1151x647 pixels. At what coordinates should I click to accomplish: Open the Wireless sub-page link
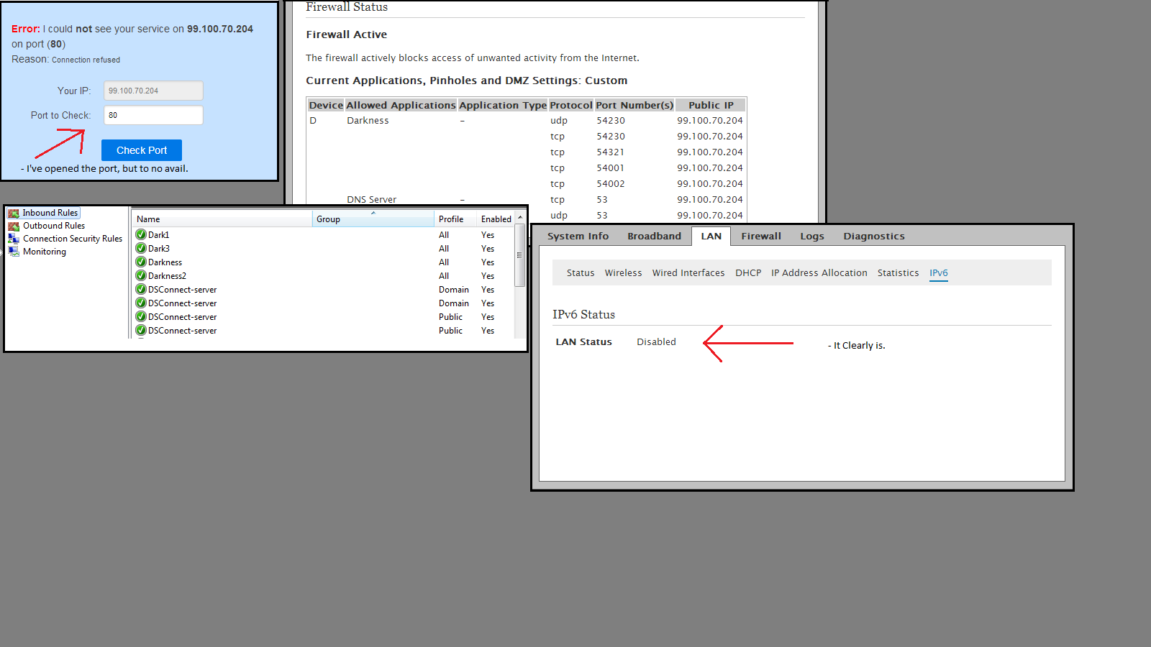pos(623,273)
